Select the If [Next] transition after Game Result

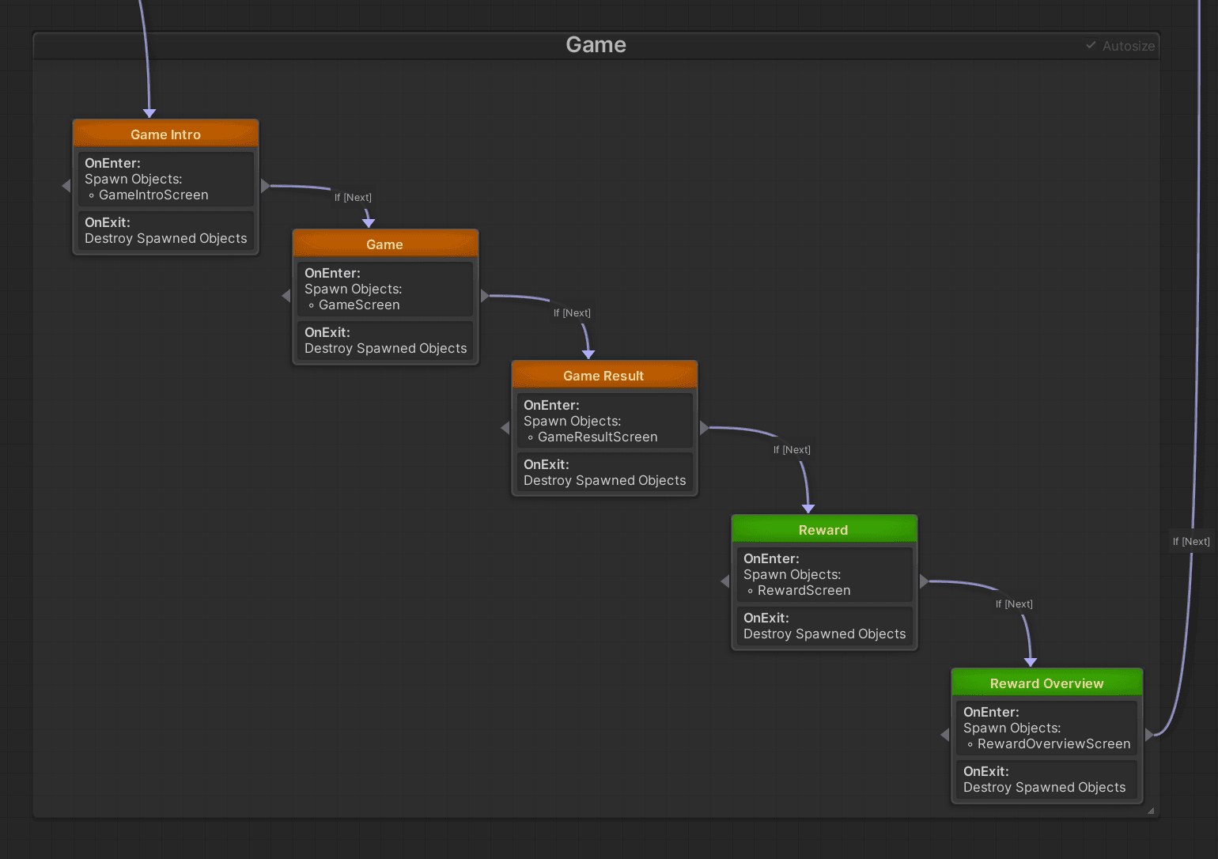tap(792, 450)
